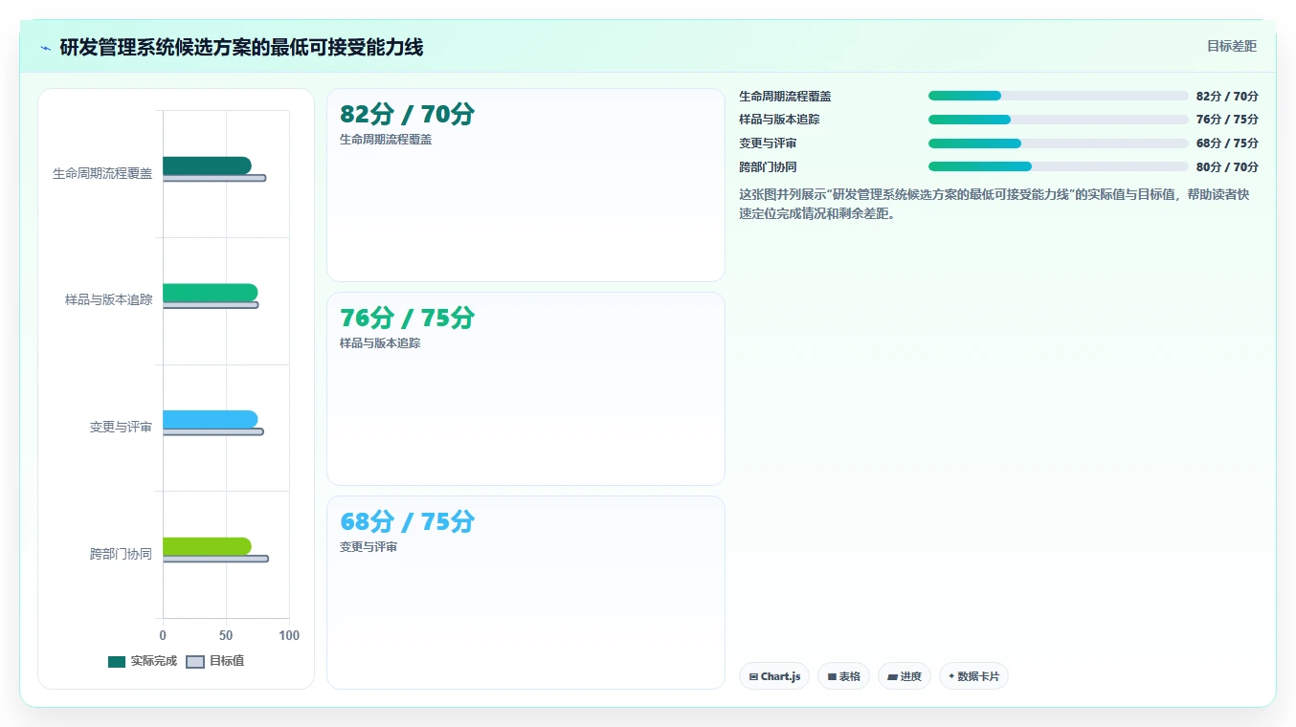The image size is (1296, 727).
Task: Click the lightning icon beside the title
Action: point(45,48)
